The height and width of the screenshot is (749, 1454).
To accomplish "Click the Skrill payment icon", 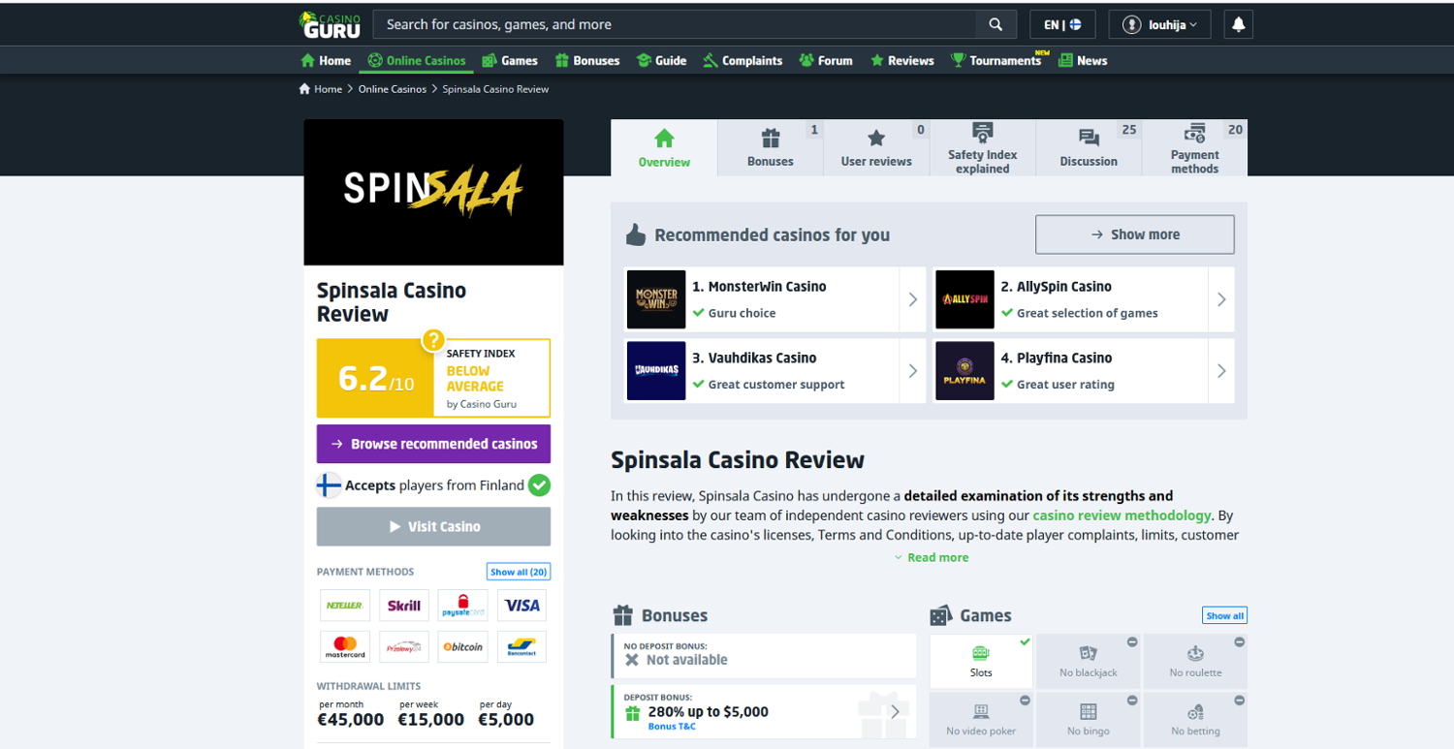I will pos(404,606).
